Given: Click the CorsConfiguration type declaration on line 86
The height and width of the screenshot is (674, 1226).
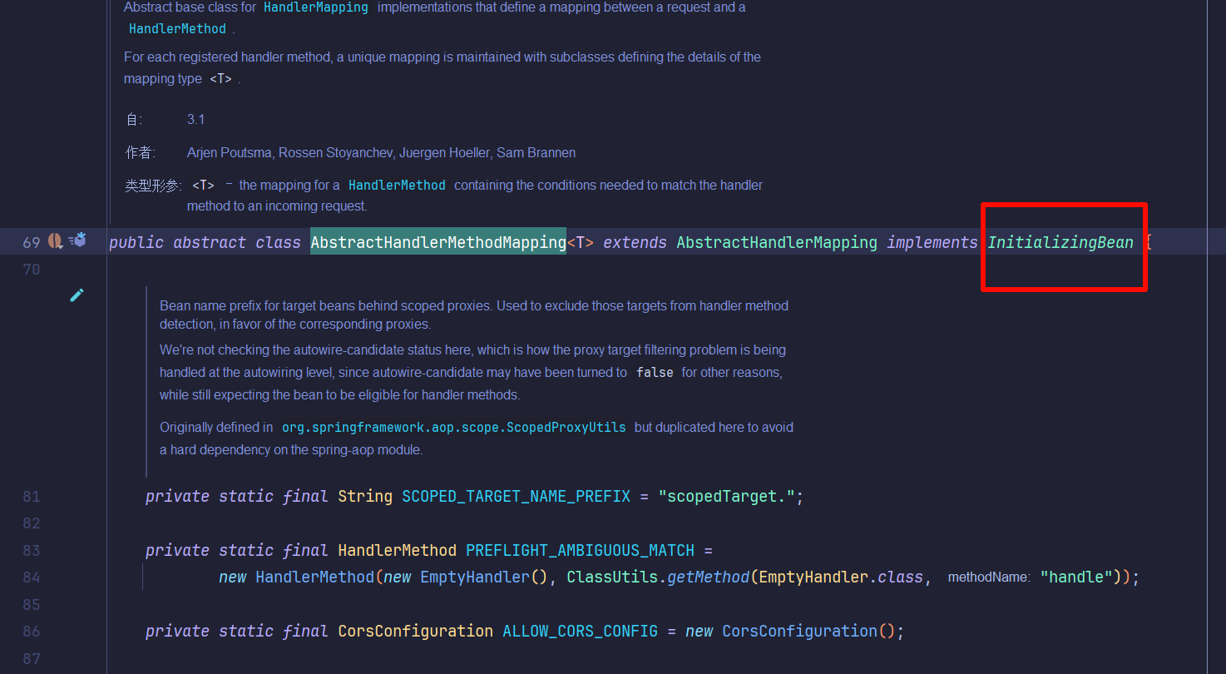Looking at the screenshot, I should (415, 632).
